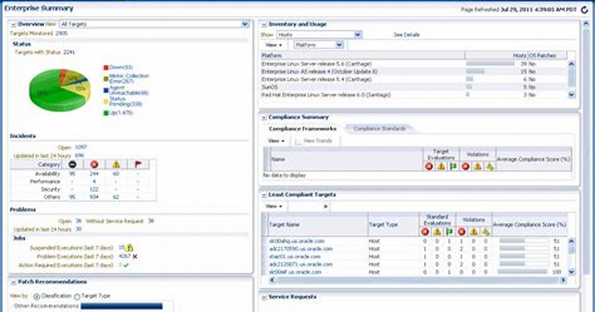Click the View Trends button

point(313,141)
